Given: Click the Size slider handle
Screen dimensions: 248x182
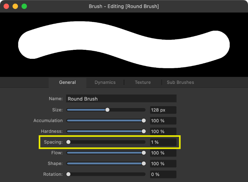Looking at the screenshot, I should coord(107,110).
